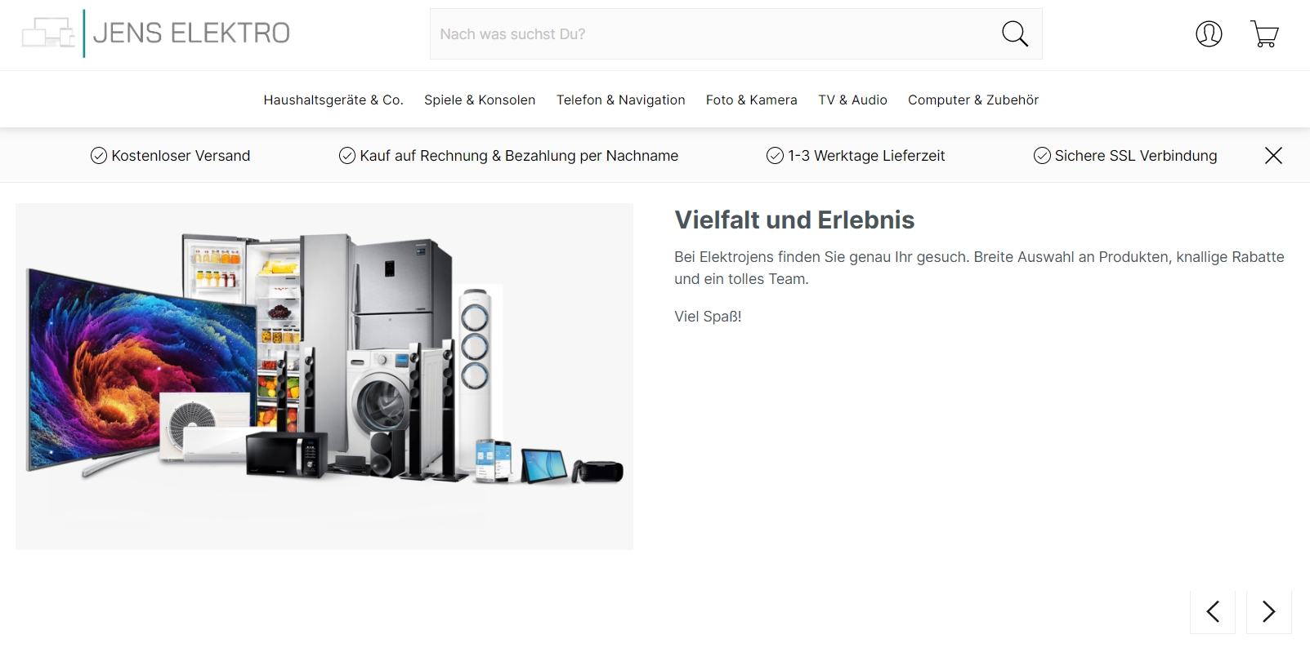The width and height of the screenshot is (1310, 652).
Task: Click 'Kauf auf Rechnung & Bezahlung per Nachname' text
Action: pos(519,156)
